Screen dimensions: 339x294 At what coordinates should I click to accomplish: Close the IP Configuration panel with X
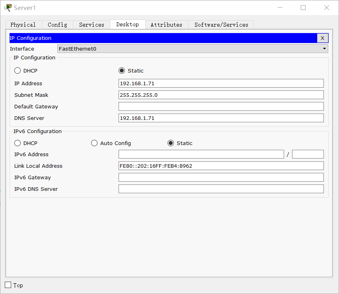pyautogui.click(x=322, y=38)
